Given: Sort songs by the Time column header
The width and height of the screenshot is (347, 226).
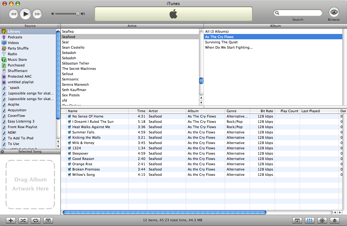Looking at the screenshot, I should point(138,111).
